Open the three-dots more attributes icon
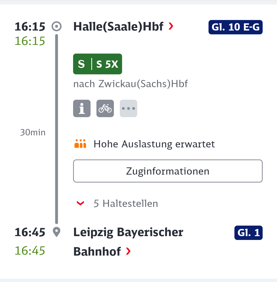The height and width of the screenshot is (282, 277). (128, 108)
